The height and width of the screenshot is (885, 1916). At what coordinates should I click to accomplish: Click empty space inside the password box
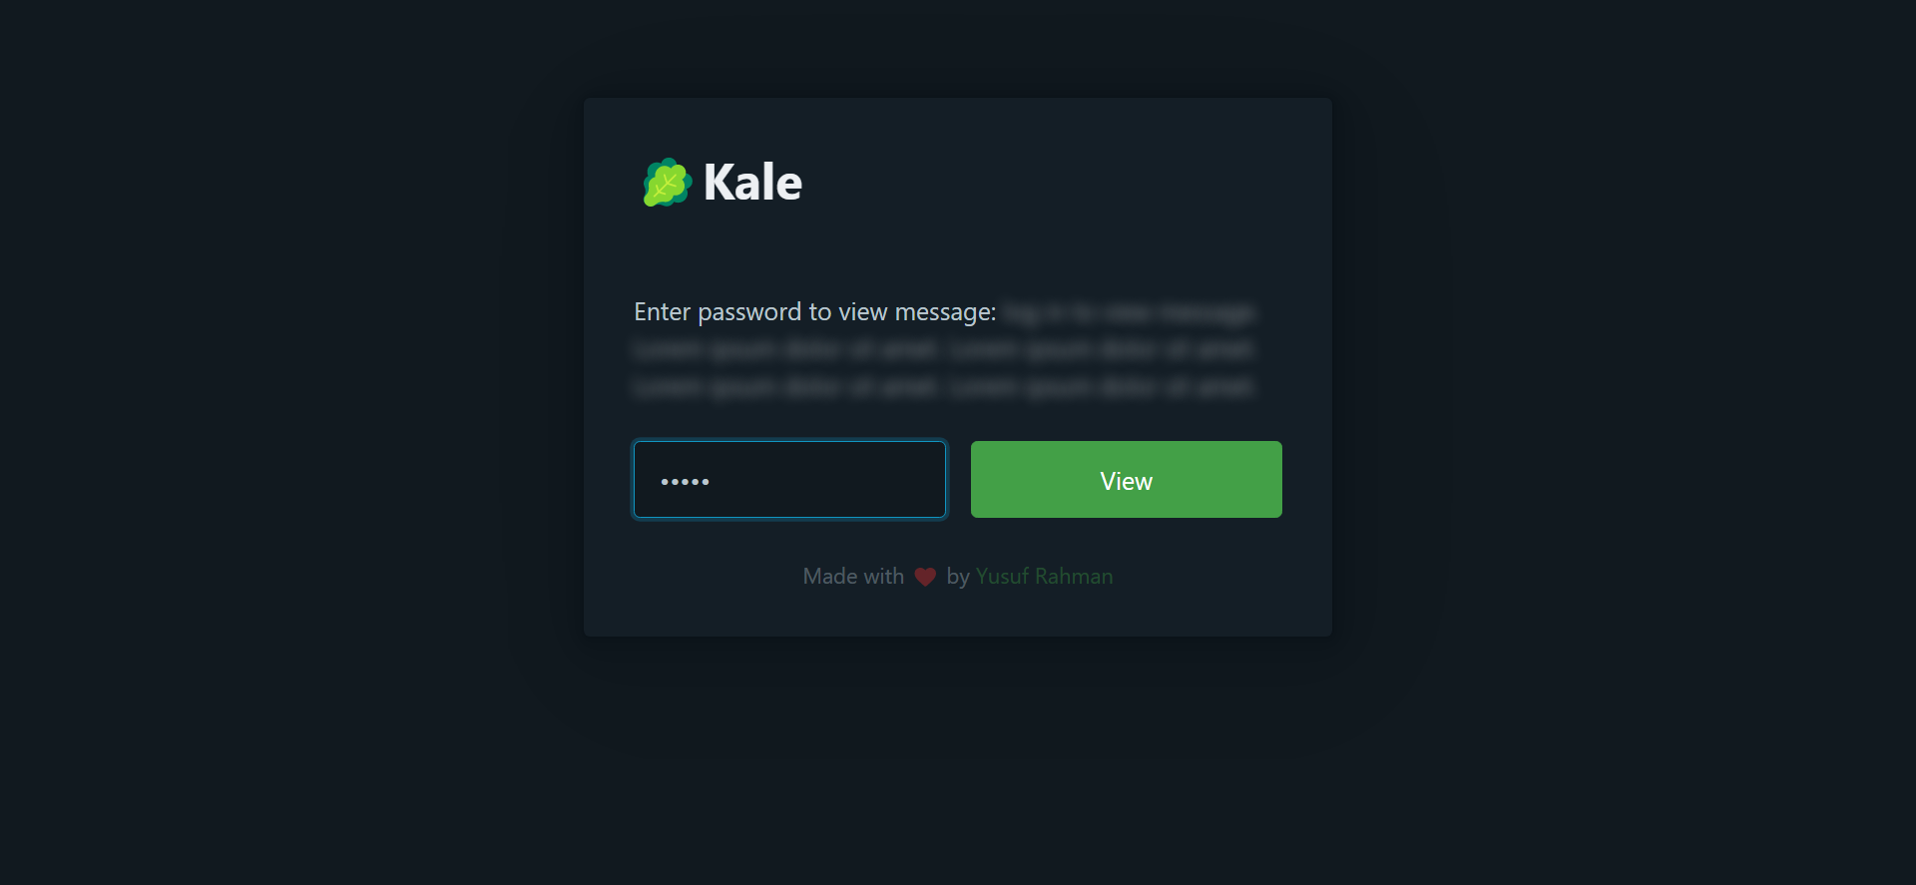click(x=838, y=480)
